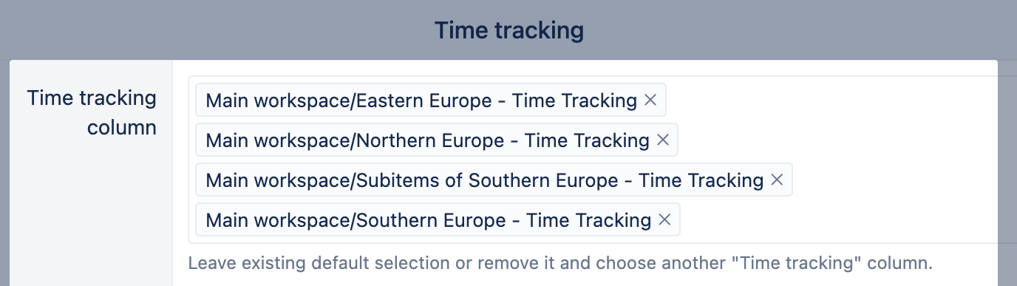Focus the time tracking column multi-select field
This screenshot has width=1017, height=286.
602,160
